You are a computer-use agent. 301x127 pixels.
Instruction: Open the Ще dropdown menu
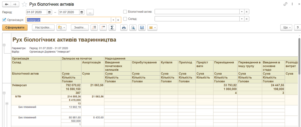click(286, 28)
